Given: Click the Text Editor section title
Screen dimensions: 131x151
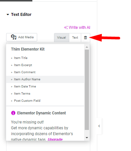Looking at the screenshot, I should [x=21, y=15].
